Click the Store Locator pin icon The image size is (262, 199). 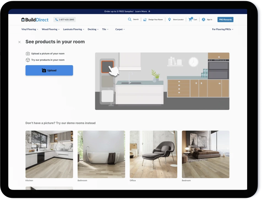[x=170, y=20]
